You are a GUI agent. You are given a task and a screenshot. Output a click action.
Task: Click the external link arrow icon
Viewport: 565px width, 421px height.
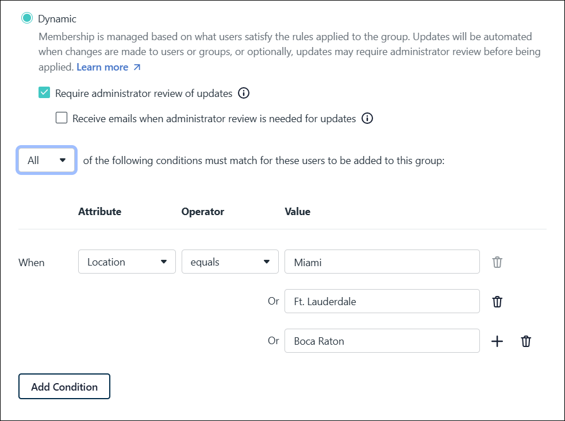coord(137,68)
